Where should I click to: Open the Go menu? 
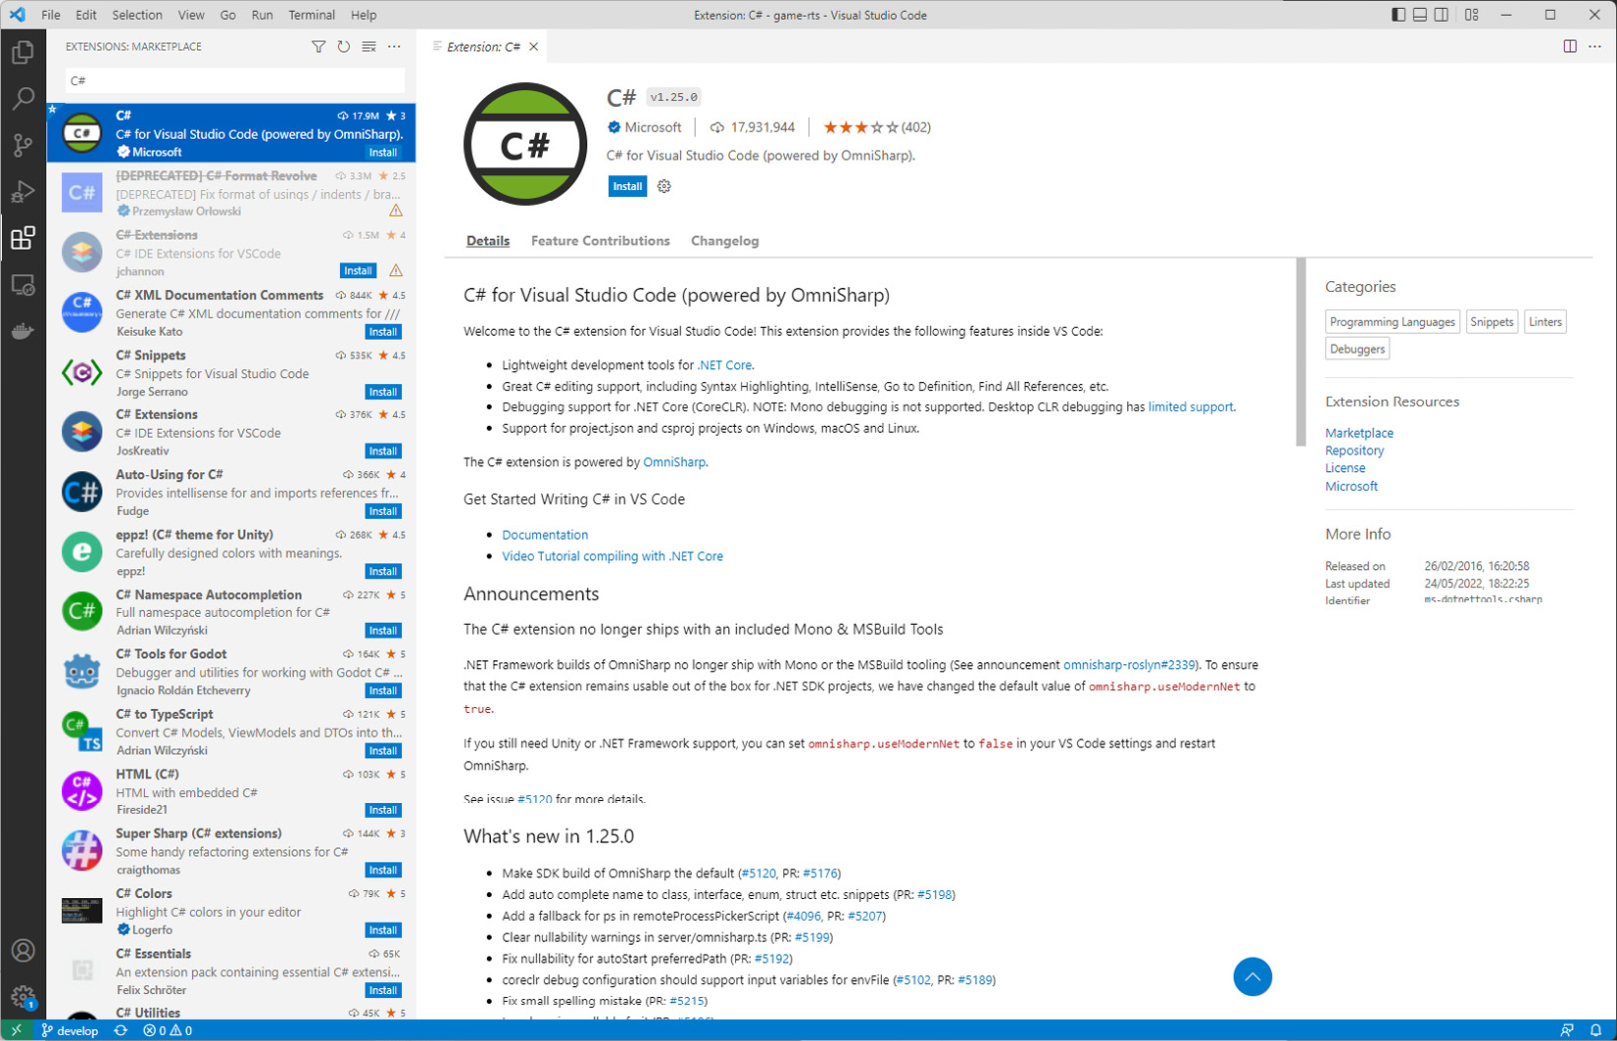pos(228,15)
